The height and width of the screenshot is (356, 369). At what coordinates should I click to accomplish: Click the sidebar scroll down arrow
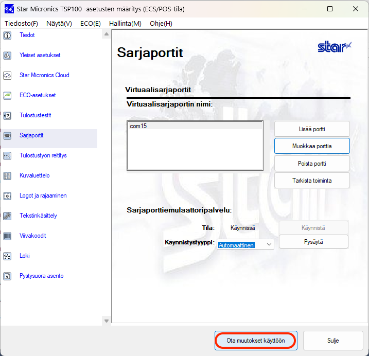tap(107, 321)
